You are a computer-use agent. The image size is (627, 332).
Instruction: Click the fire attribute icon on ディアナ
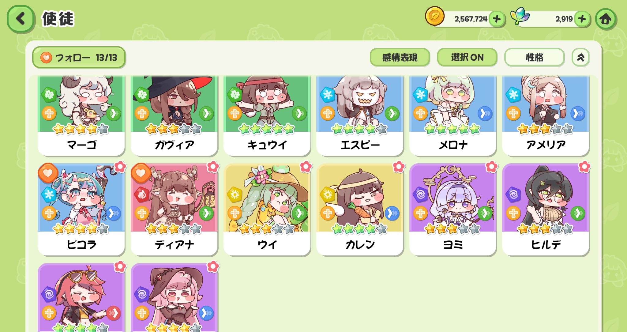[x=141, y=194]
